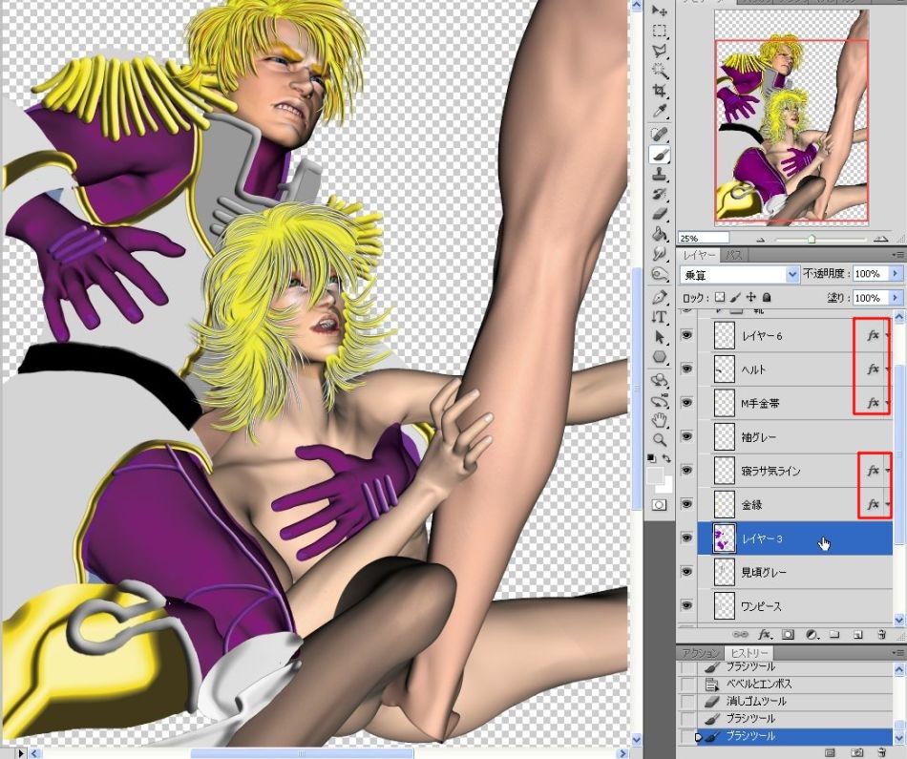Viewport: 907px width, 759px height.
Task: Hide the ワンピース layer
Action: [686, 605]
